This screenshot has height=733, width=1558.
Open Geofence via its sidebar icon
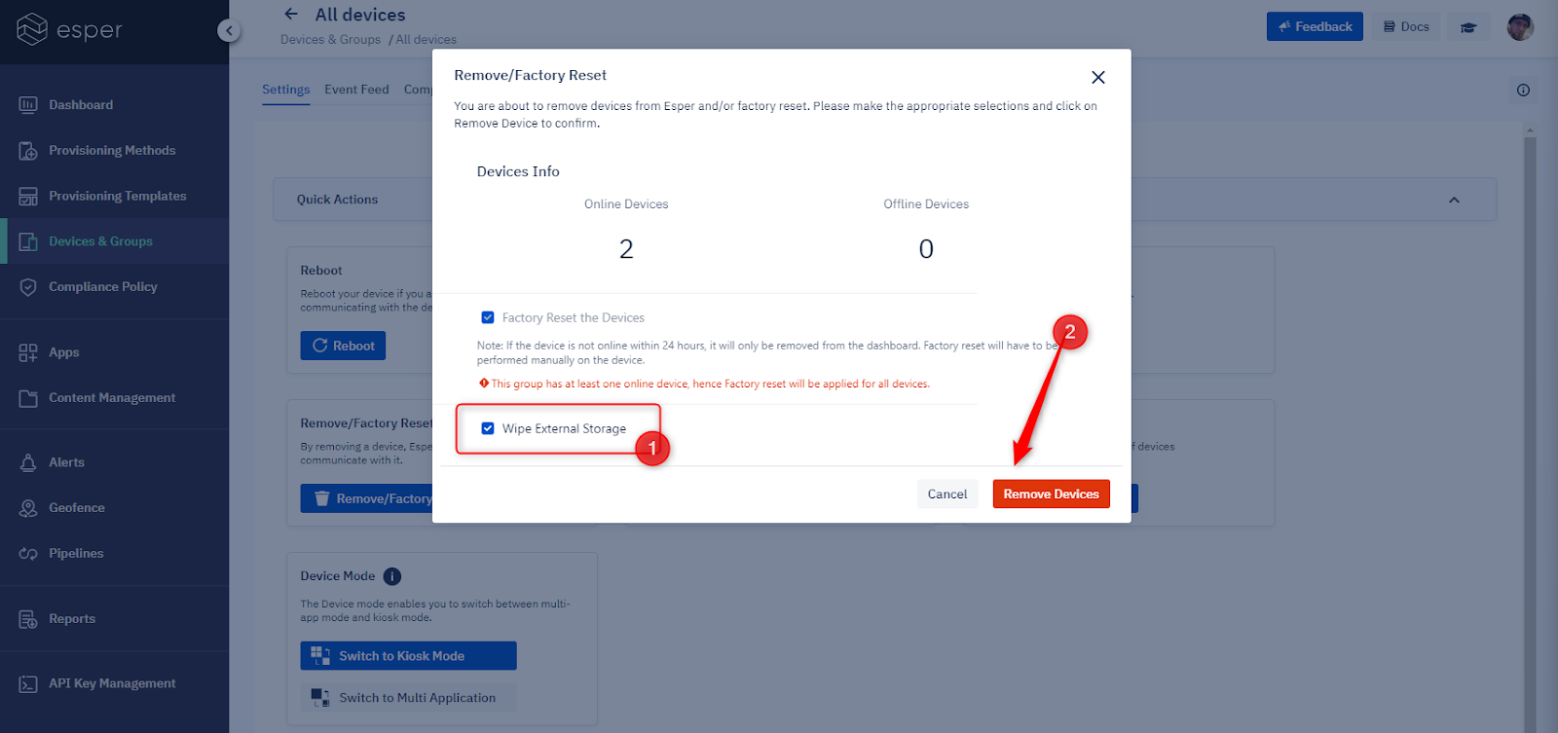pos(28,508)
